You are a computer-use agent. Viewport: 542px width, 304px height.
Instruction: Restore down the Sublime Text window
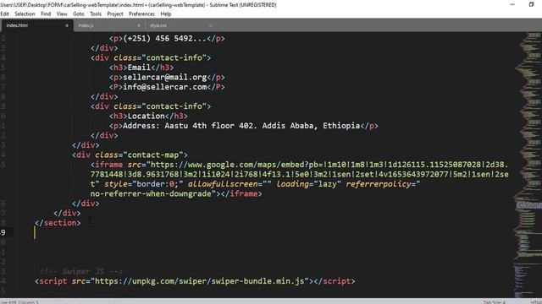(531, 4)
